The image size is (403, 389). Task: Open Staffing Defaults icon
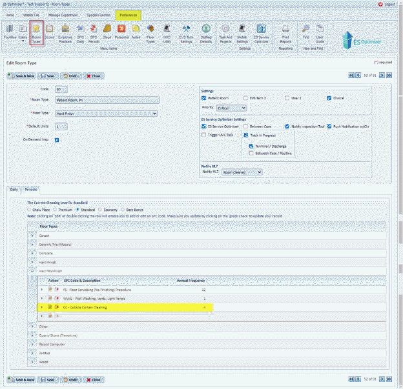[x=206, y=31]
